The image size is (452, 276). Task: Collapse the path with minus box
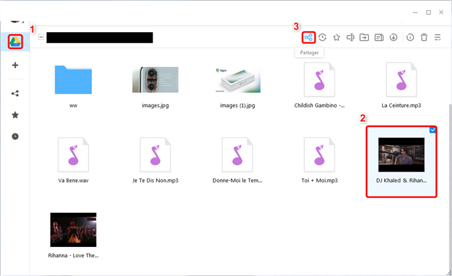click(x=41, y=37)
